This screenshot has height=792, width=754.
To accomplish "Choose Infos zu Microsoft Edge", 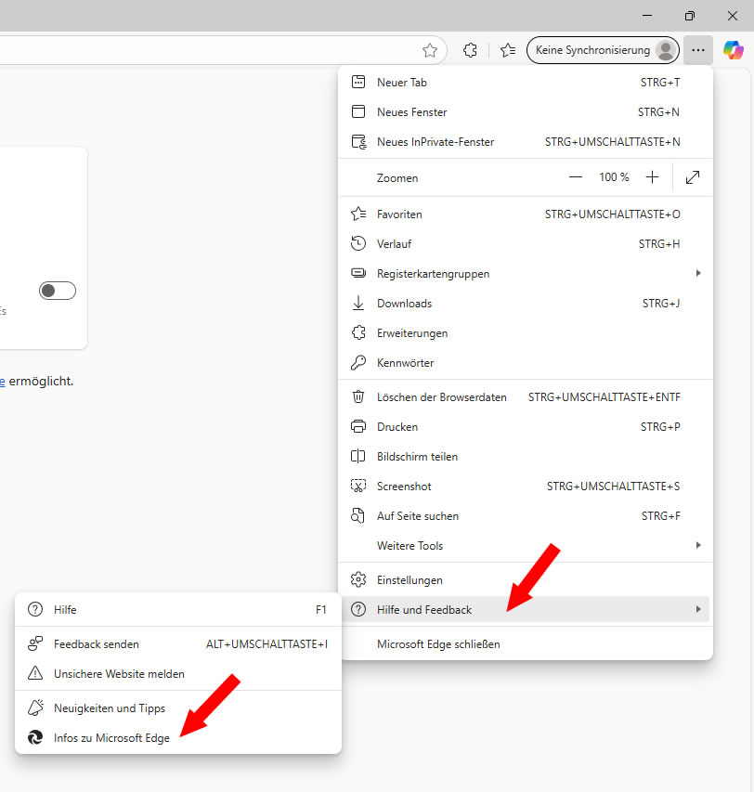I will coord(178,737).
